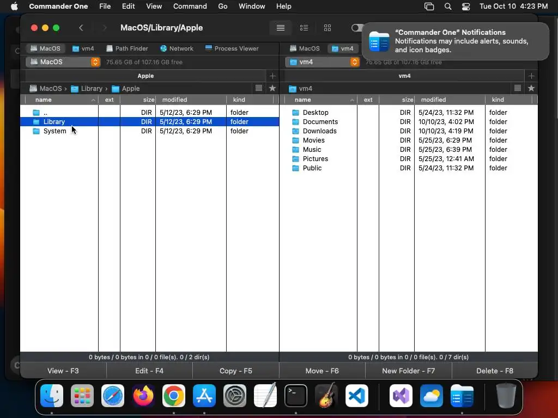Screen dimensions: 558x418
Task: Select the Desktop folder
Action: click(x=409, y=112)
